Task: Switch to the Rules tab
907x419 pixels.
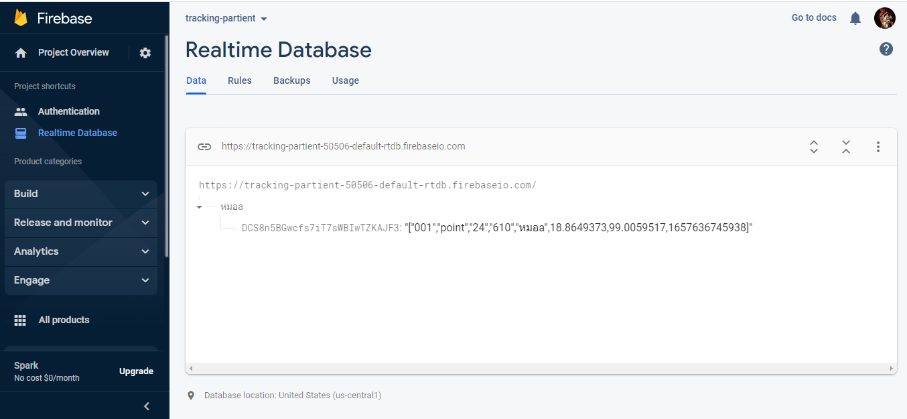Action: pos(240,80)
